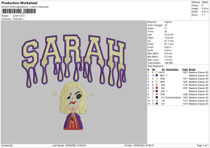
Task: Select the cream swatch with 14412 stitches
Action: coord(157,72)
